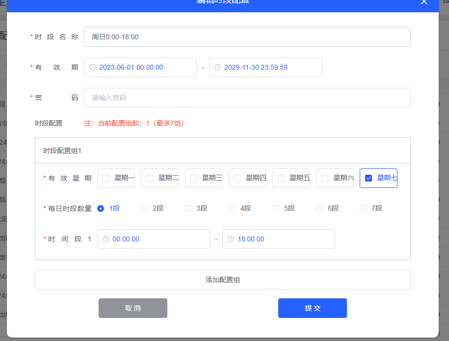Select the 6段 radio button
The height and width of the screenshot is (341, 449).
[319, 208]
